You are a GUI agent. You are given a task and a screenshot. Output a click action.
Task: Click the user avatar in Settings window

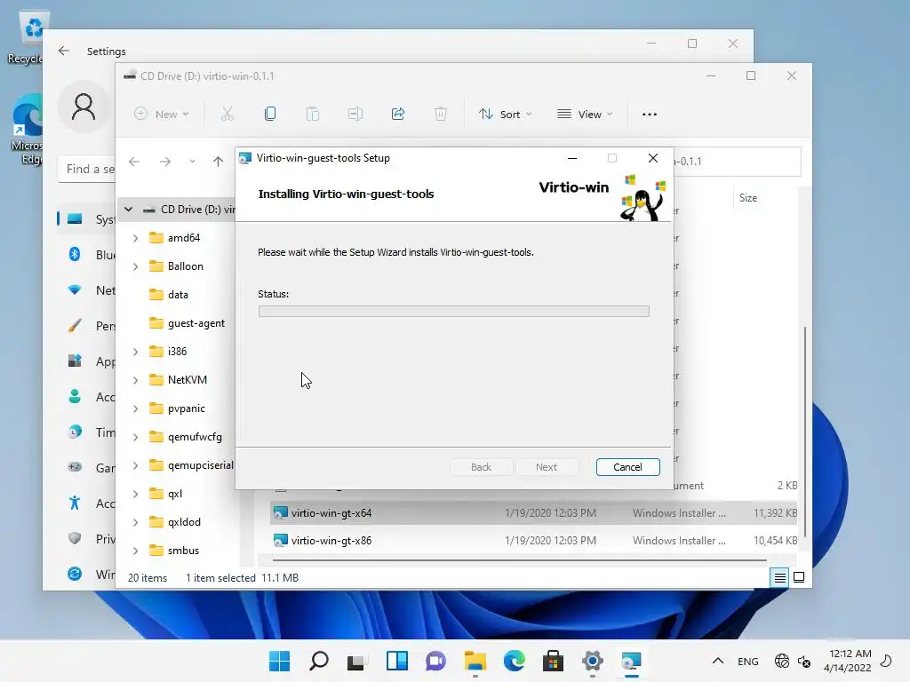click(x=84, y=107)
